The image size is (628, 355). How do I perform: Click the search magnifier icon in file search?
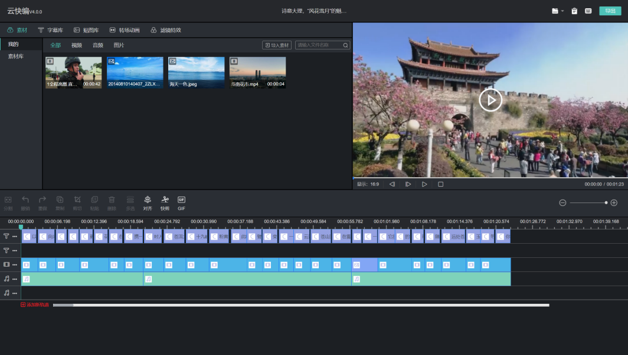346,45
